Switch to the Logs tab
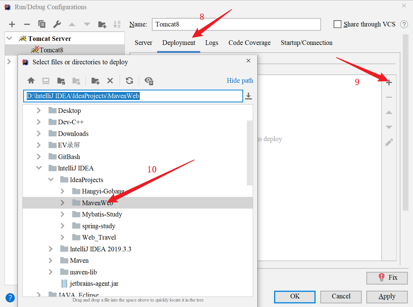 (x=212, y=43)
